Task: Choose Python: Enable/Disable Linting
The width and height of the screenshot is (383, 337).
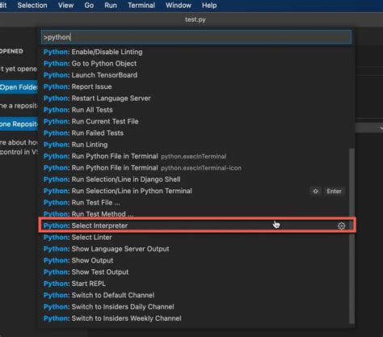Action: coord(196,52)
